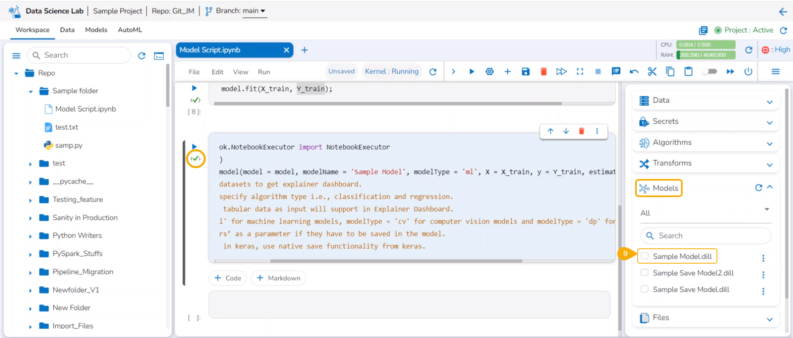The height and width of the screenshot is (338, 793).
Task: Restart the kernel using the power icon
Action: (748, 71)
